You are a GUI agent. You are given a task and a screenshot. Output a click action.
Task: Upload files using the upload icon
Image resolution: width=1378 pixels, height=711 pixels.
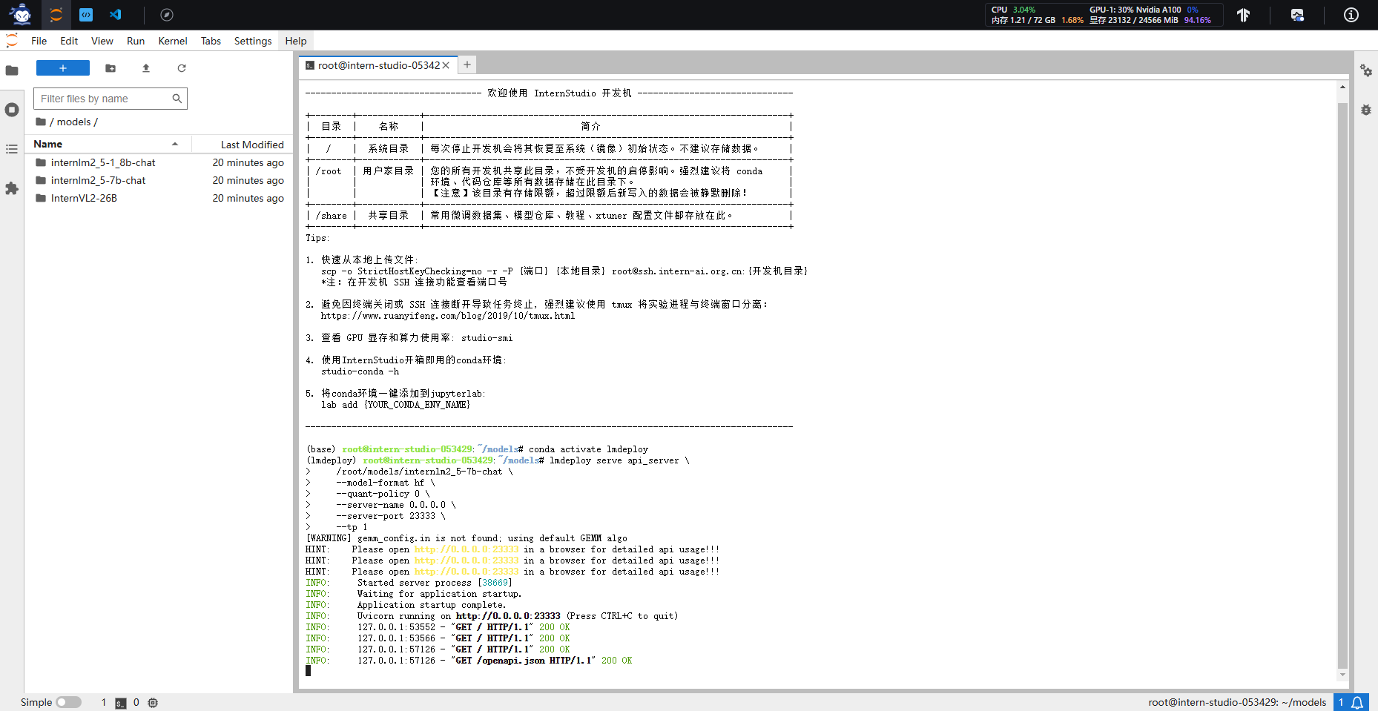(146, 68)
